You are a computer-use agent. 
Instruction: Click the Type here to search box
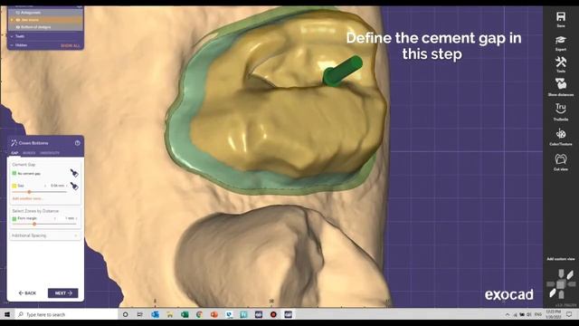(66, 314)
